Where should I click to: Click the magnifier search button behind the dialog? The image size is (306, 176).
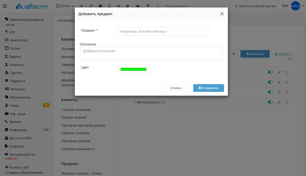(x=234, y=54)
